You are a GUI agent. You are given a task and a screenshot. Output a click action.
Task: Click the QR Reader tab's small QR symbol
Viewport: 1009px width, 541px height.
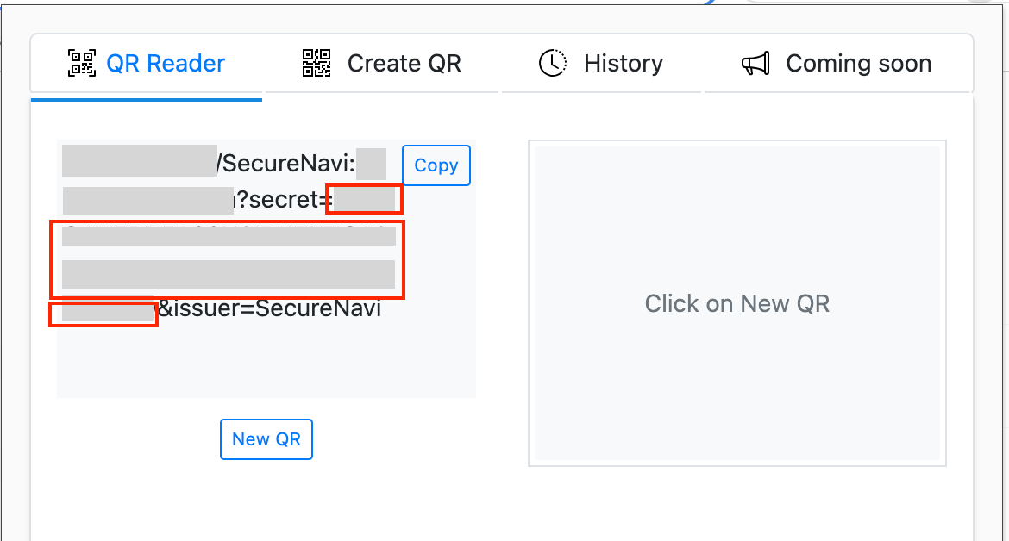tap(81, 62)
